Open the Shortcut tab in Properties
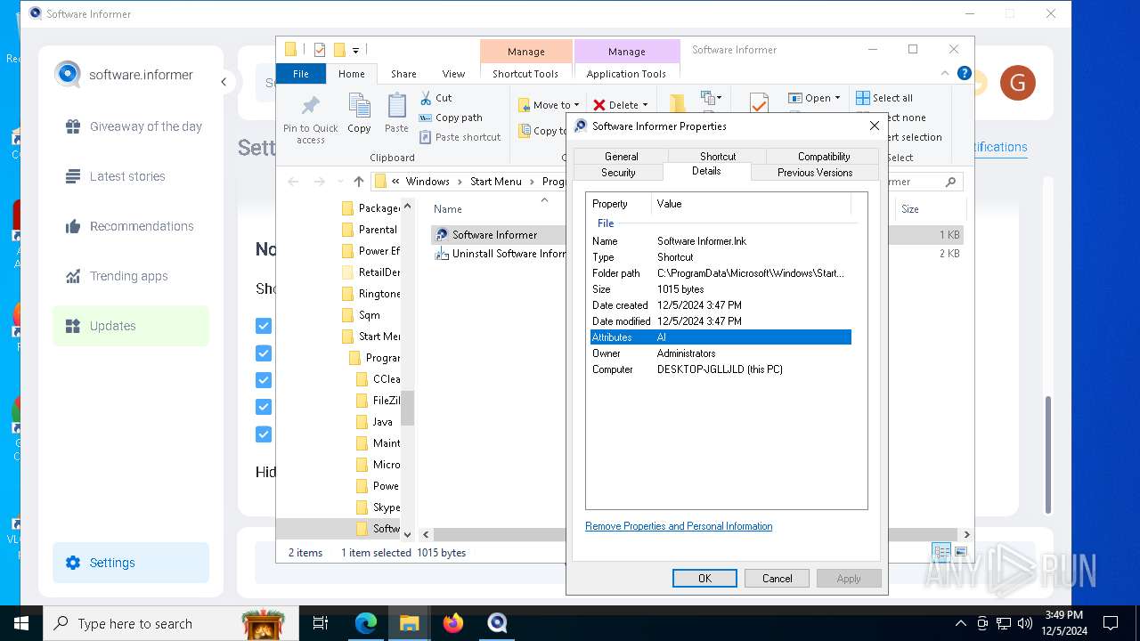This screenshot has width=1140, height=641. [718, 157]
